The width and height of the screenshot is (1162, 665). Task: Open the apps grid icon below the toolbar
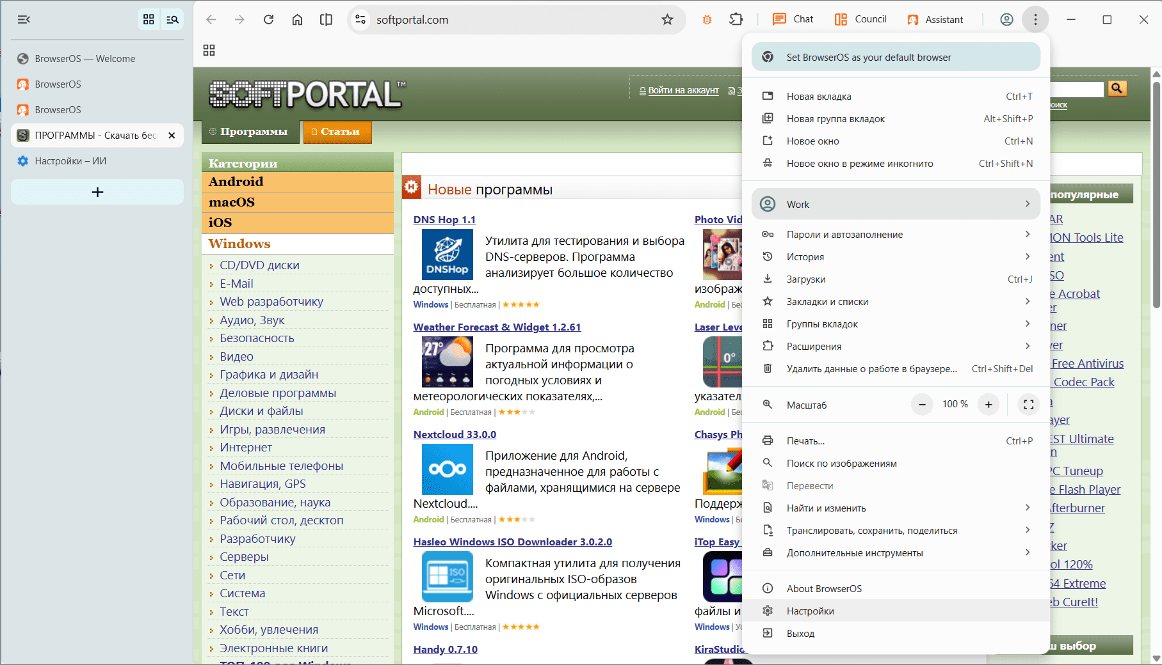[209, 51]
